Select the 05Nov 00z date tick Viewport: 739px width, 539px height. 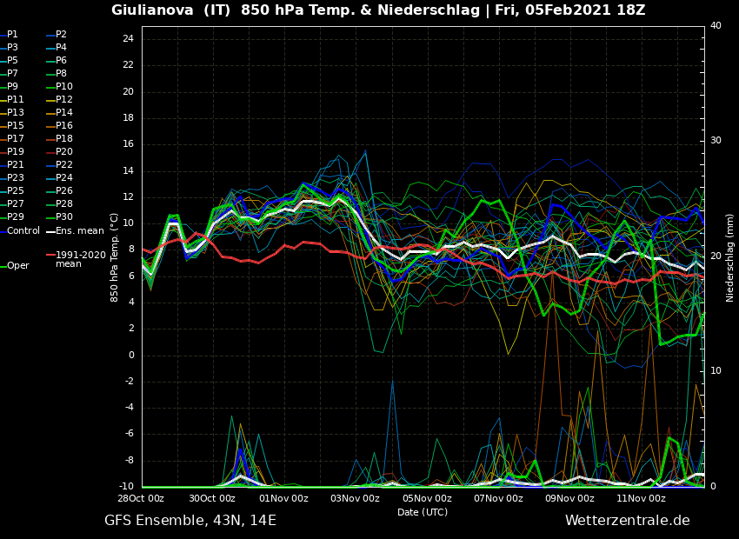427,499
